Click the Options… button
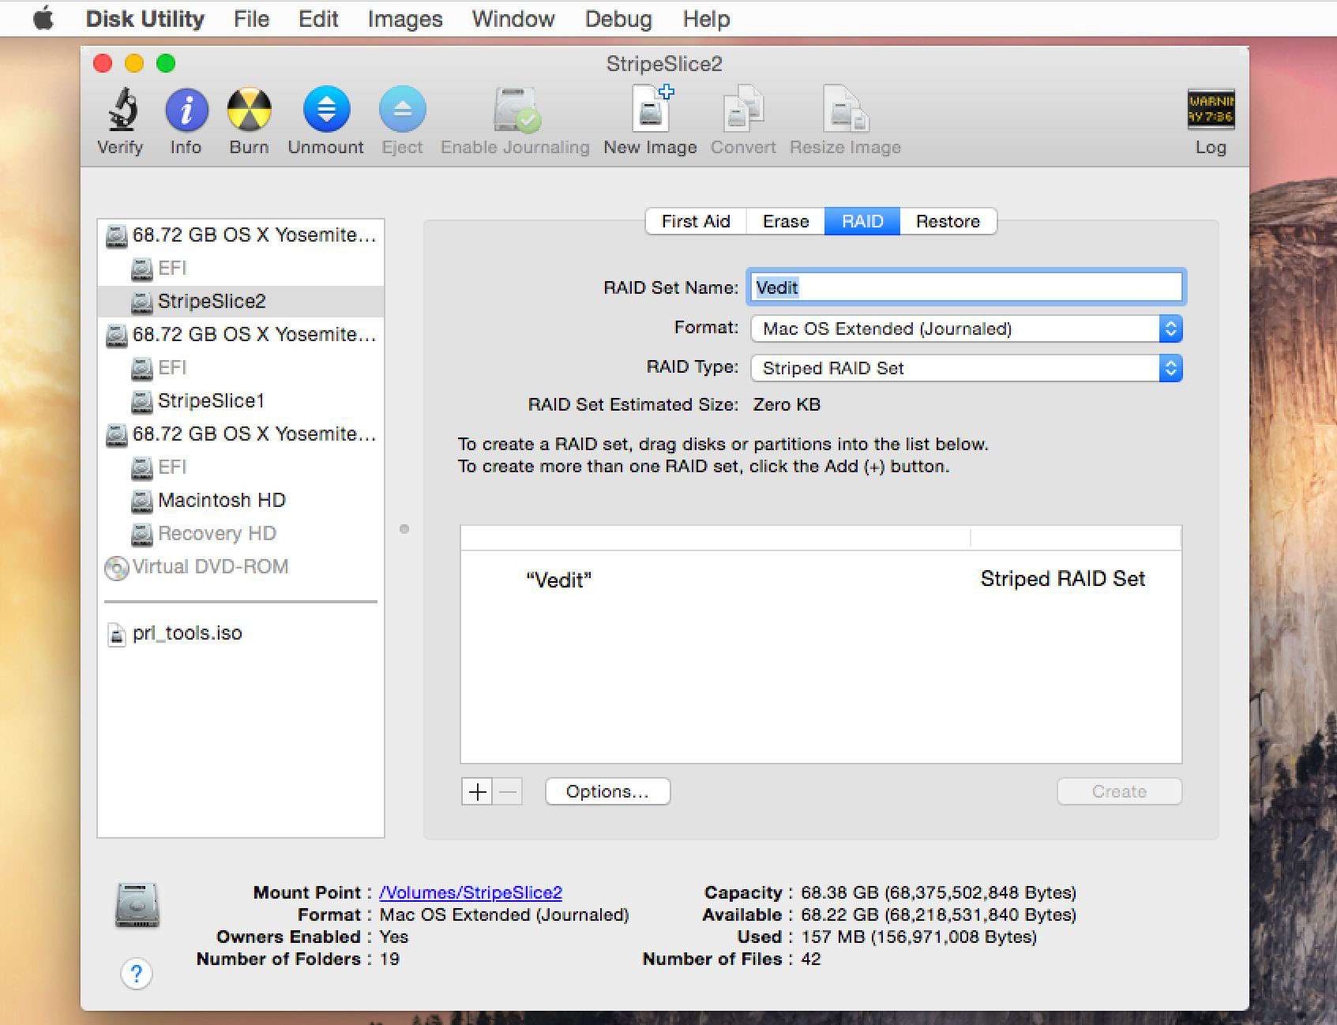This screenshot has height=1025, width=1337. tap(607, 791)
